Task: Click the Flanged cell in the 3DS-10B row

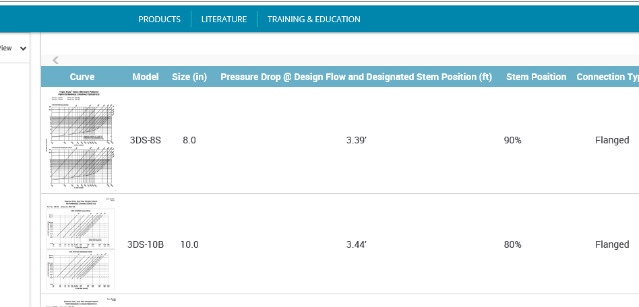Action: (x=612, y=244)
